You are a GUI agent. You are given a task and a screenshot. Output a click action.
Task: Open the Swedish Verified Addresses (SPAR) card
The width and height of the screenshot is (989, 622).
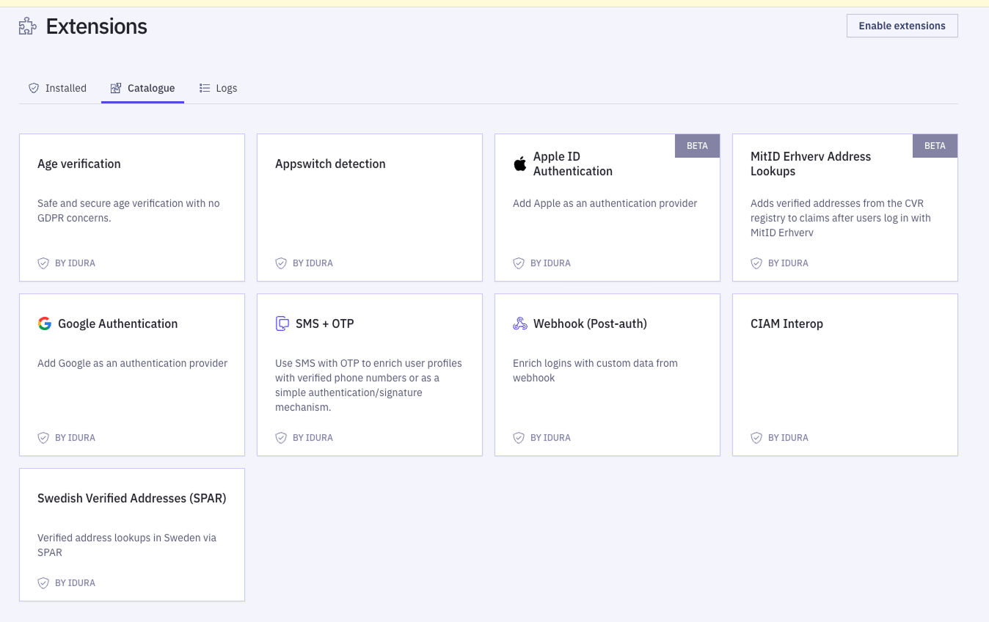tap(132, 534)
